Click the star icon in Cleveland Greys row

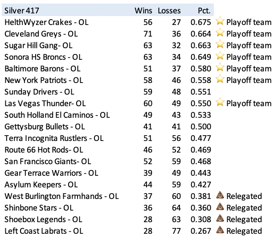(220, 33)
